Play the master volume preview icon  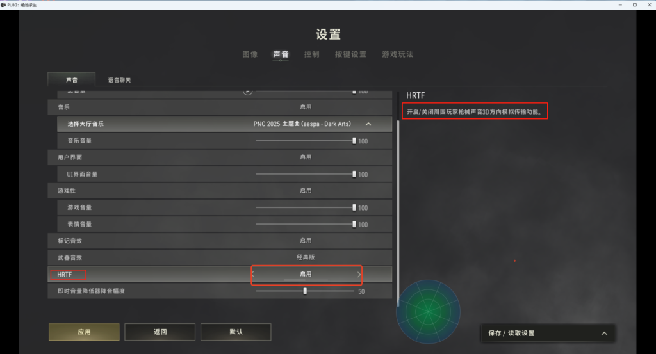click(x=248, y=91)
